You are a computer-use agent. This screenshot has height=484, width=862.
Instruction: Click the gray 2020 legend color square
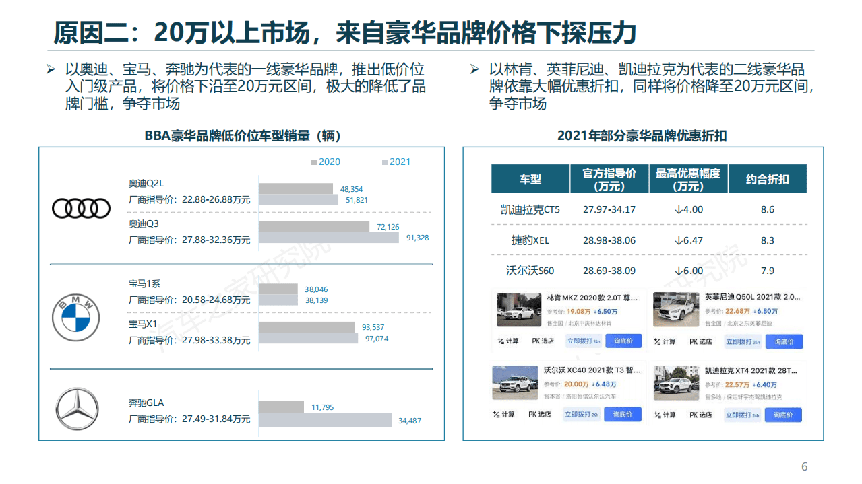click(314, 162)
